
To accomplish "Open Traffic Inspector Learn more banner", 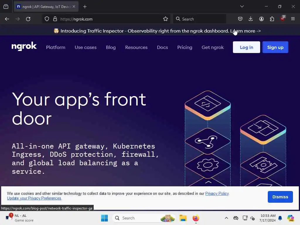I will (x=157, y=31).
